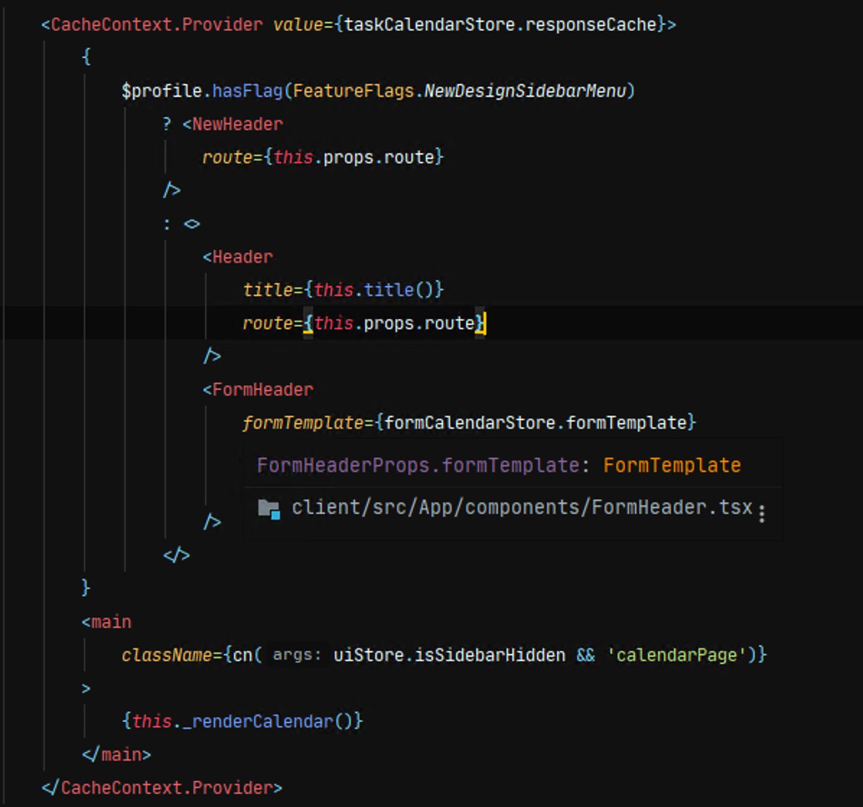Click the closing main tag
Viewport: 863px width, 807px height.
pyautogui.click(x=117, y=755)
